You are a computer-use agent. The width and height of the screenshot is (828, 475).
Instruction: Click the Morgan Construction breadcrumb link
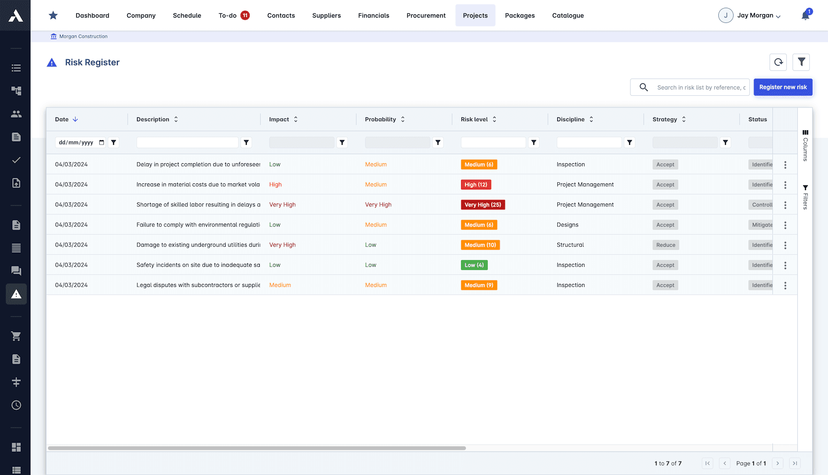coord(83,36)
